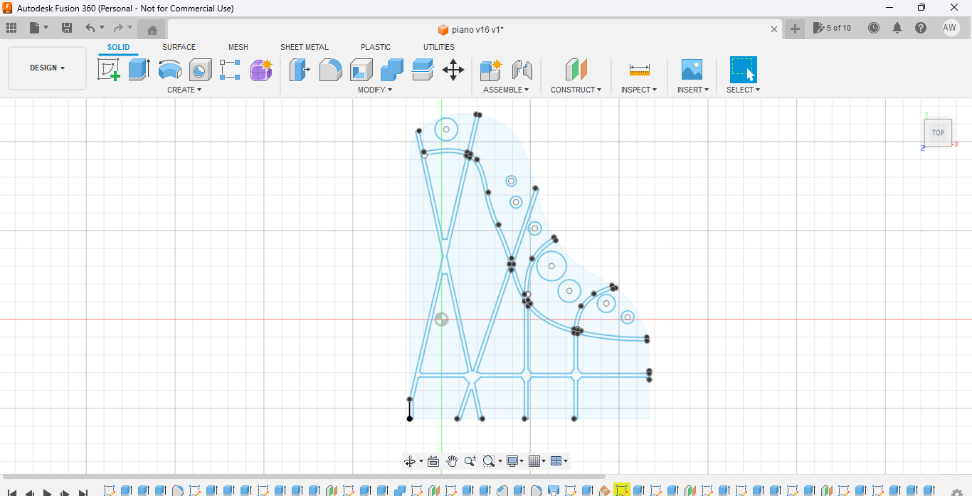Choose the Shell tool

point(361,70)
